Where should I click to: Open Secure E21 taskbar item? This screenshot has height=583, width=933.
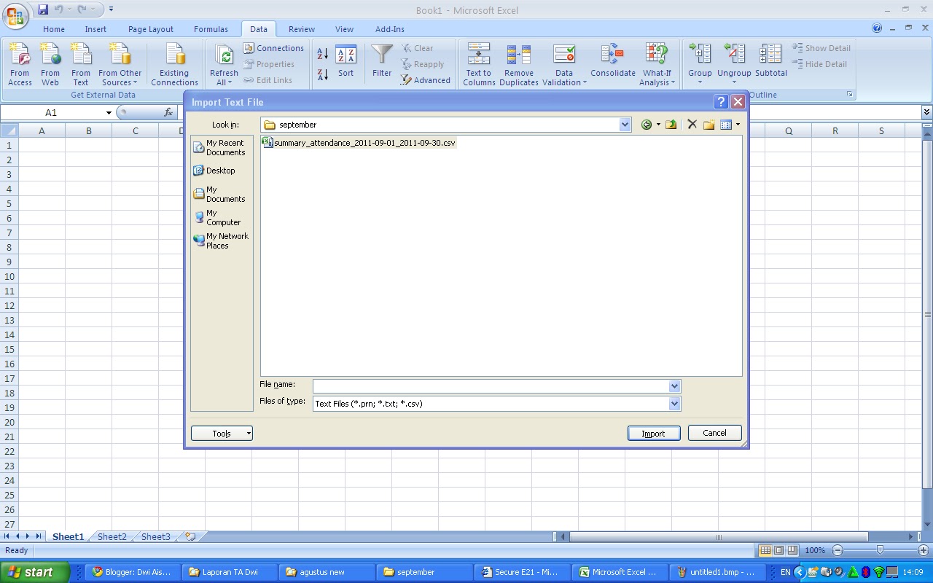tap(522, 572)
